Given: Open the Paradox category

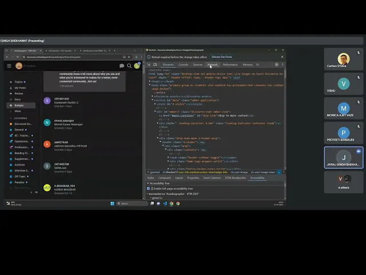Looking at the screenshot, I should [19, 182].
